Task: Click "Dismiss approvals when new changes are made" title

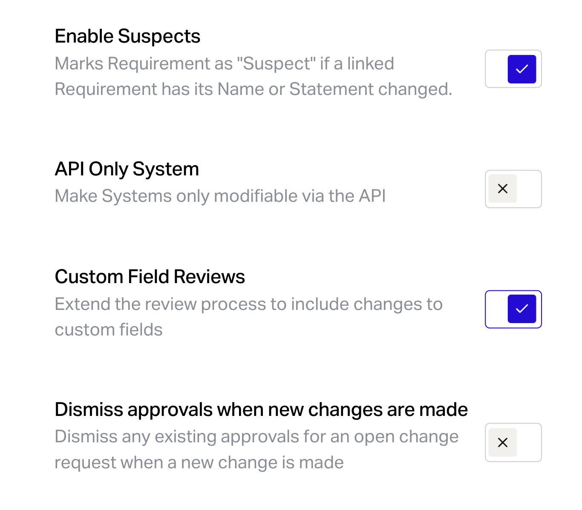Action: [x=261, y=410]
